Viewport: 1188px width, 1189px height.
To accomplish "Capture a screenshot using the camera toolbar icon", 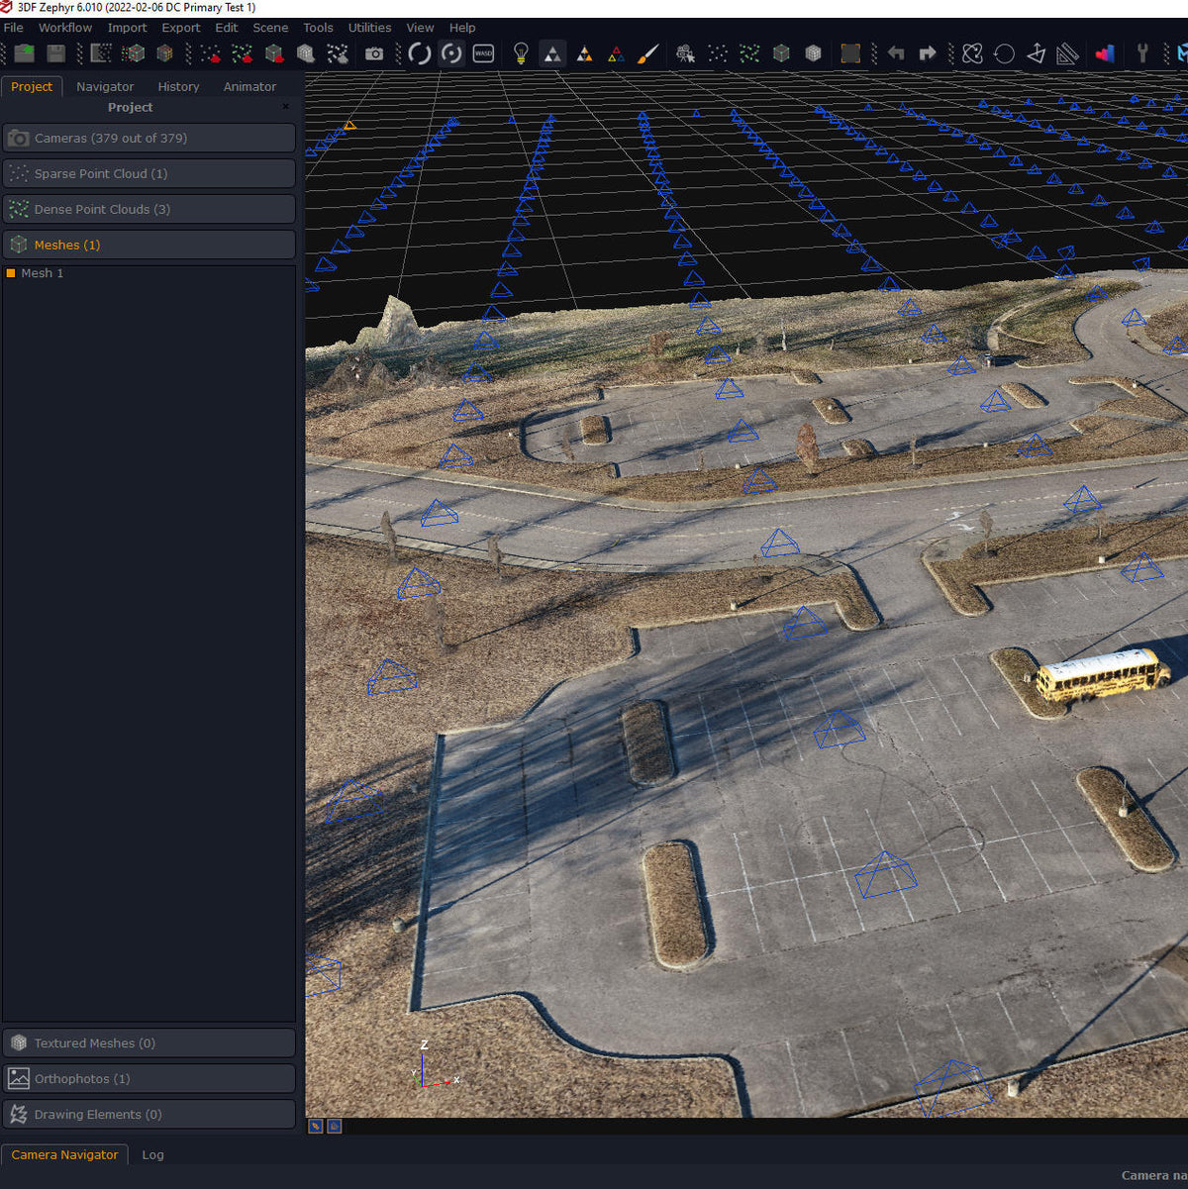I will pyautogui.click(x=374, y=53).
